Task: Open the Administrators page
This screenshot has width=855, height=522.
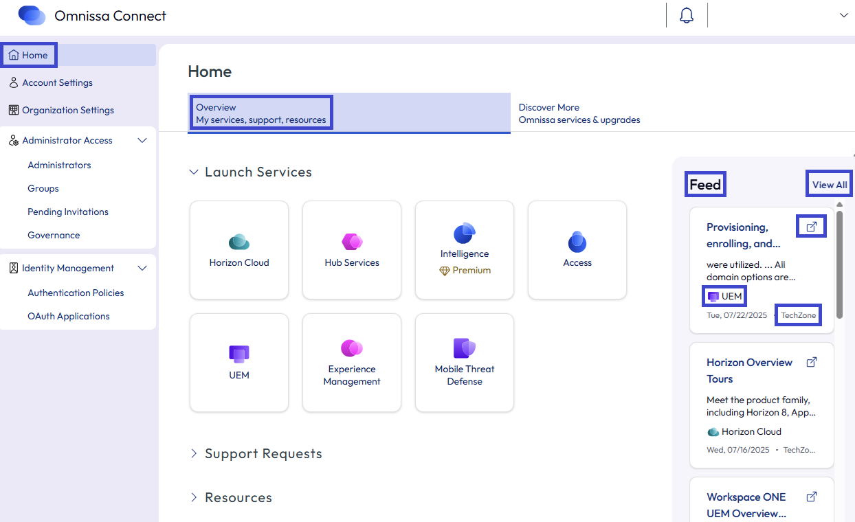Action: [x=59, y=165]
